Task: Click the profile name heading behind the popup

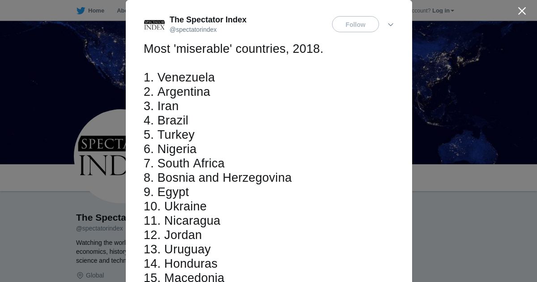Action: pos(101,218)
